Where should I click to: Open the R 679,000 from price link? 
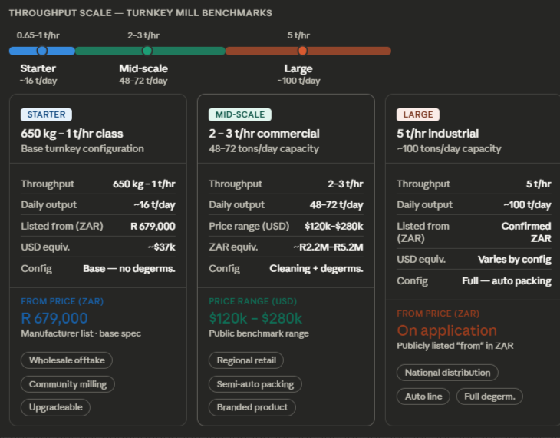click(54, 318)
